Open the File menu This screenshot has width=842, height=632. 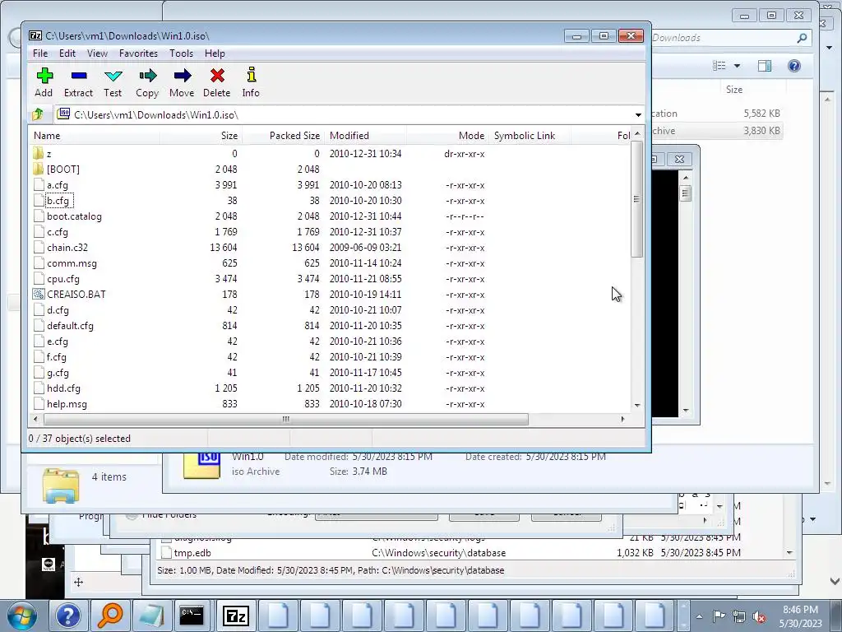pos(40,53)
